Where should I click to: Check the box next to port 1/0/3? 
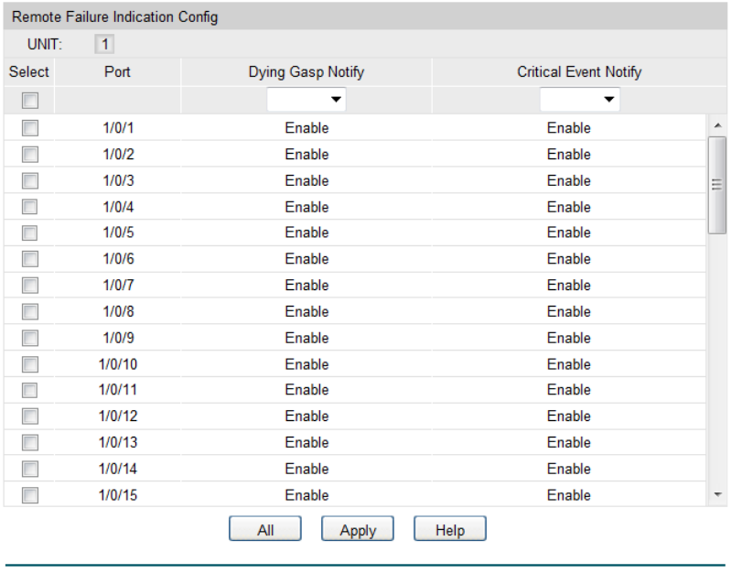pos(30,181)
